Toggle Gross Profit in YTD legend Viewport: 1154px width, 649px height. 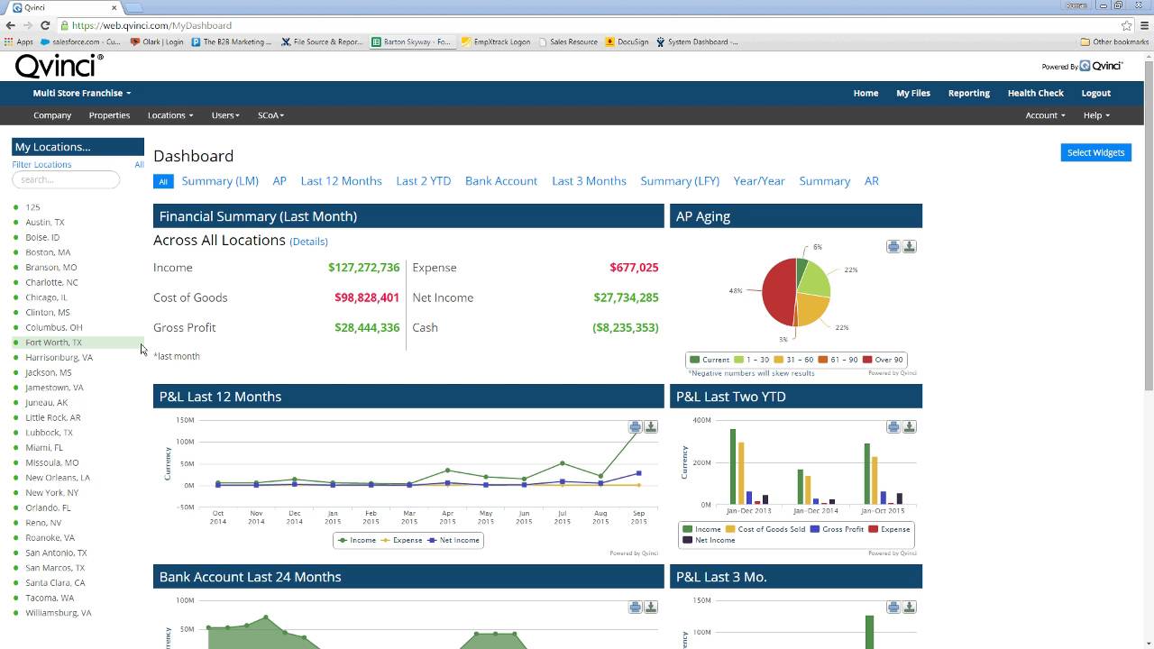pyautogui.click(x=837, y=529)
